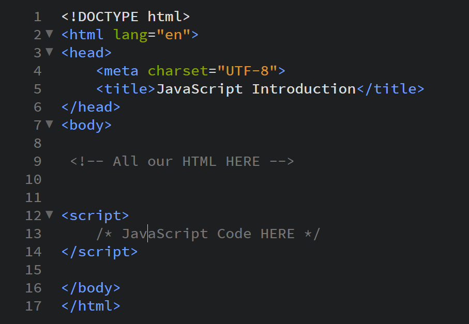Image resolution: width=469 pixels, height=324 pixels.
Task: Click the closing body tag
Action: point(90,288)
